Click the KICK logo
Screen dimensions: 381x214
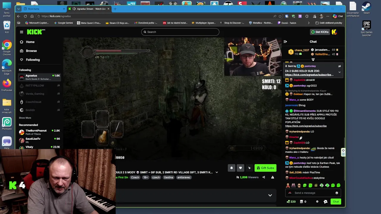point(36,32)
